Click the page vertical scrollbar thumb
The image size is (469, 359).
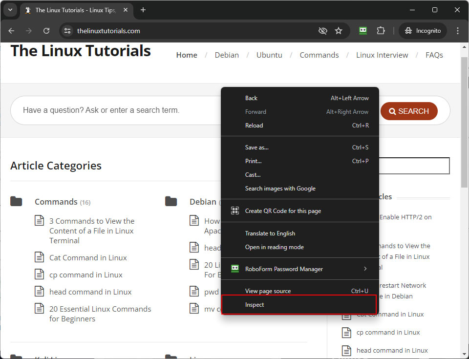464,122
